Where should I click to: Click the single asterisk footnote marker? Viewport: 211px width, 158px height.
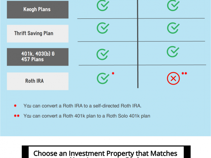point(15,106)
